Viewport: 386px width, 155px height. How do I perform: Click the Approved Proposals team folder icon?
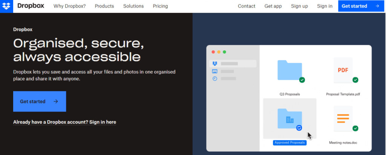click(290, 119)
